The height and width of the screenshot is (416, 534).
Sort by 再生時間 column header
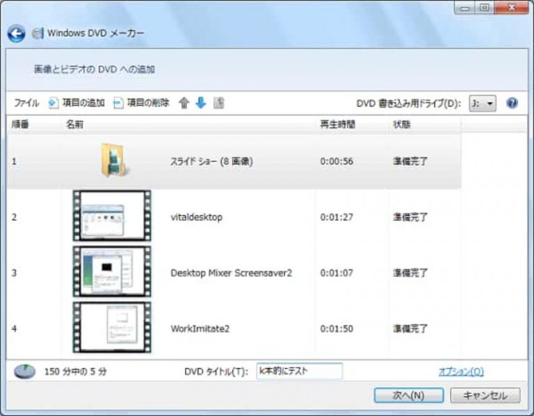[x=337, y=124]
